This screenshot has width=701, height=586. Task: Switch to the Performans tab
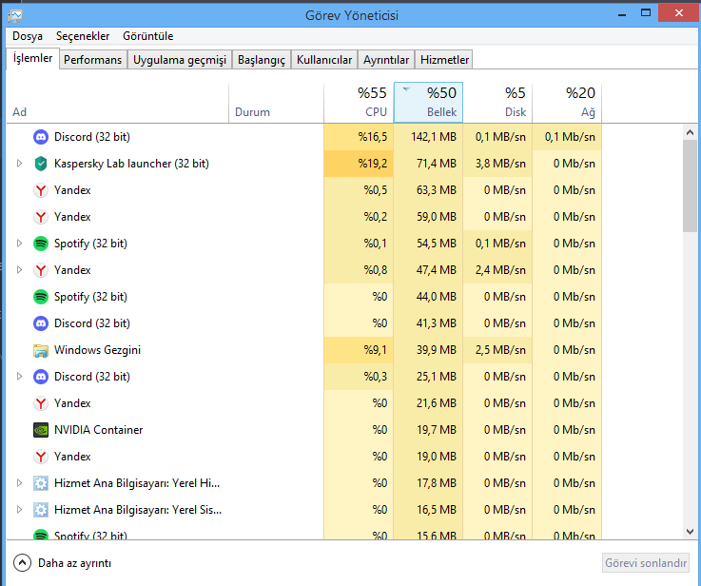[x=92, y=60]
